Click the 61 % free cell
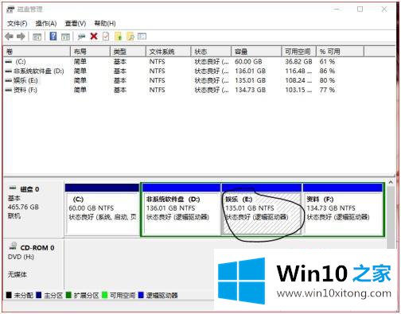 click(x=327, y=61)
